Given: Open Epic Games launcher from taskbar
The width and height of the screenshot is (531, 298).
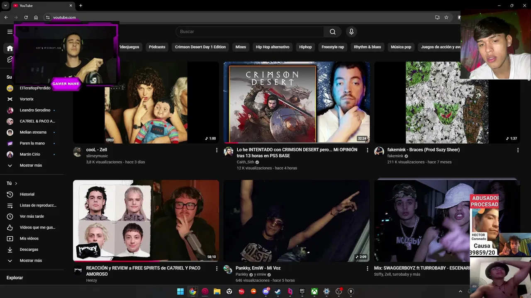Looking at the screenshot, I should [302, 291].
